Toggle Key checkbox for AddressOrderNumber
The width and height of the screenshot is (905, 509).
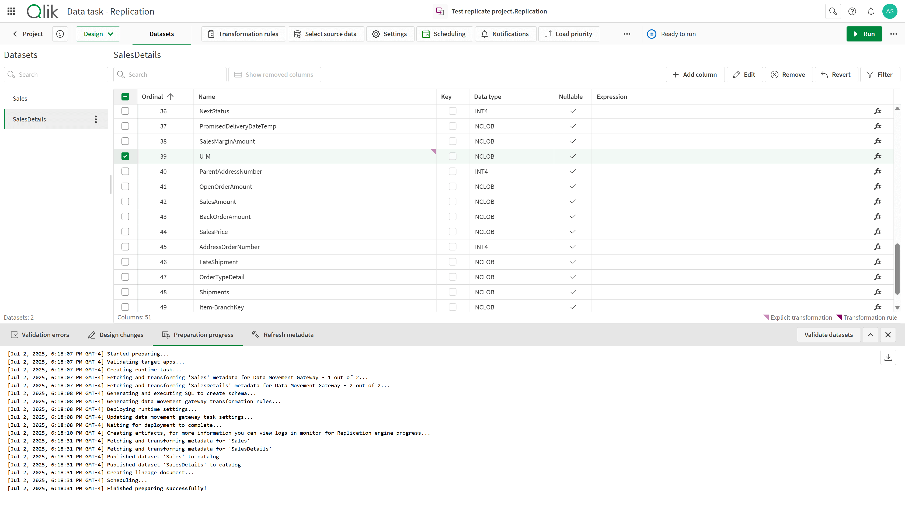click(x=452, y=247)
